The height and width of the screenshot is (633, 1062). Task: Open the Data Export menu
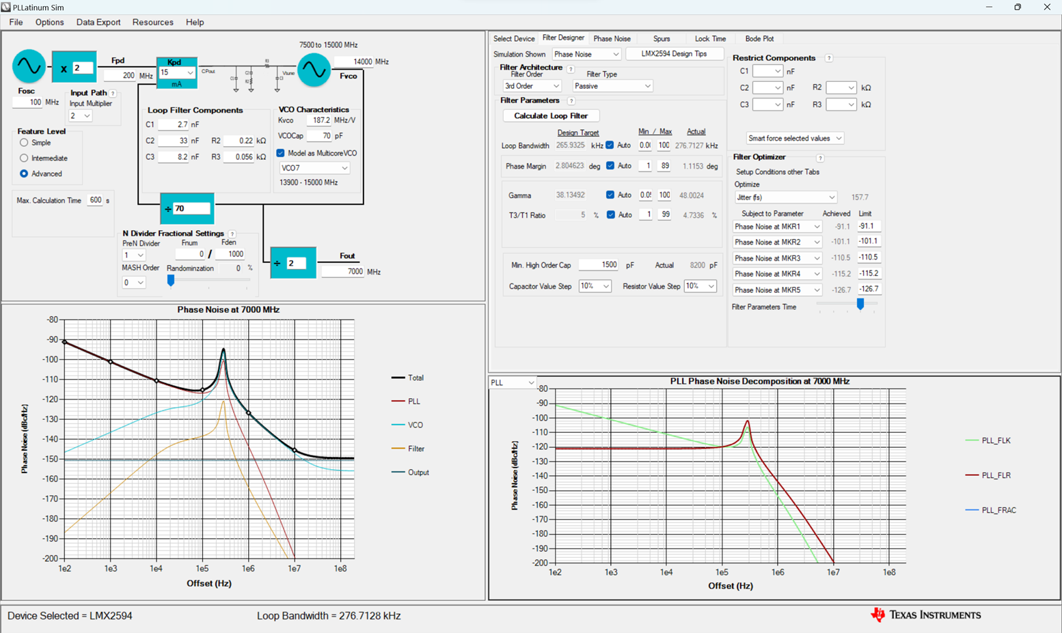click(98, 23)
